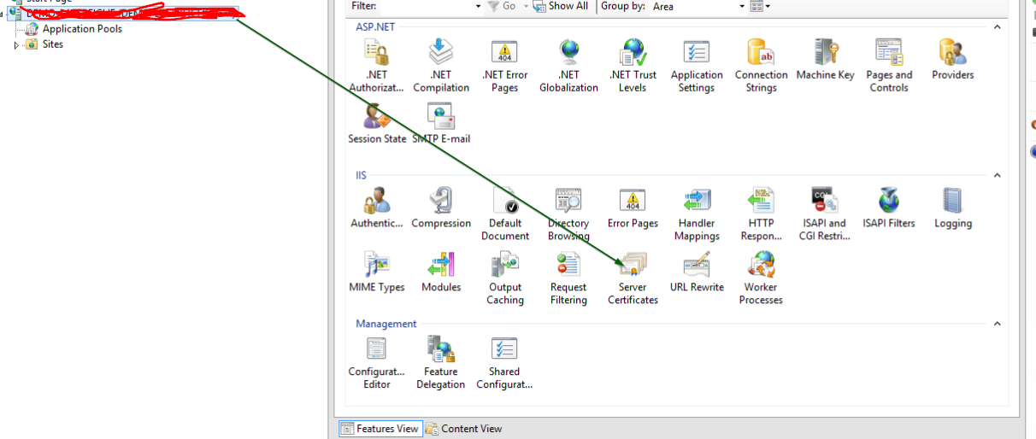Collapse the IIS group
Viewport: 1036px width, 439px height.
997,176
